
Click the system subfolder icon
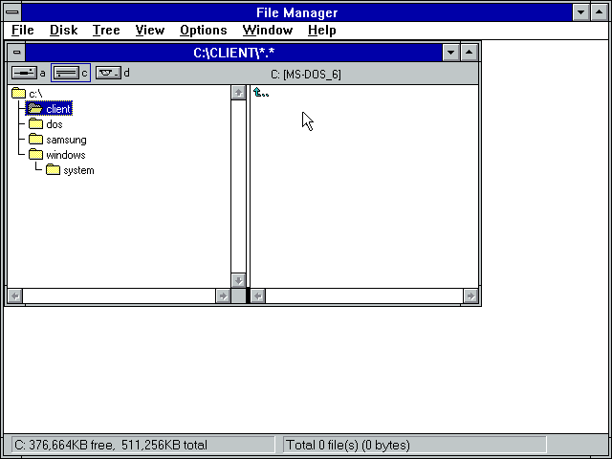tap(53, 170)
